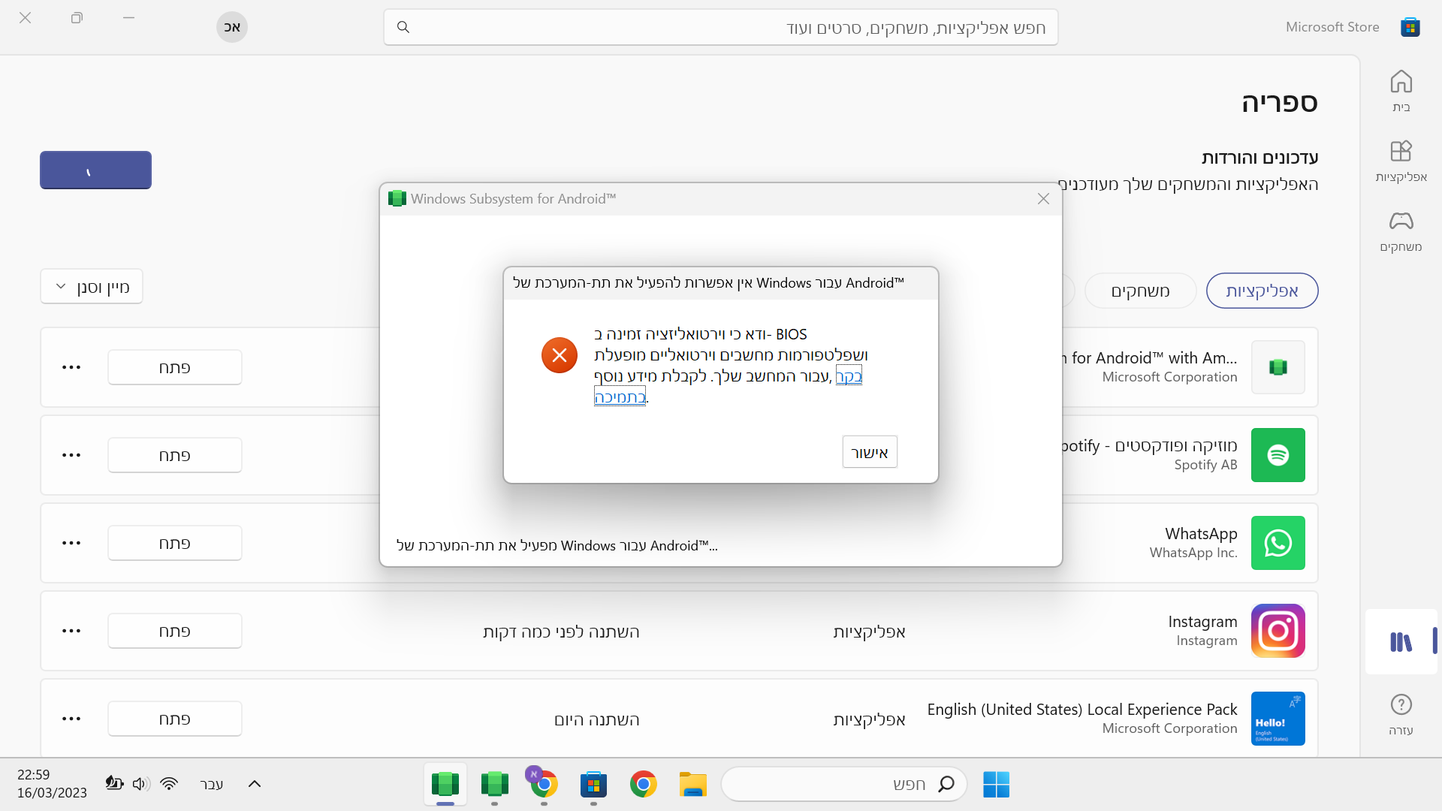Click the second Android subsystem taskbar icon
This screenshot has width=1442, height=811.
pyautogui.click(x=494, y=784)
